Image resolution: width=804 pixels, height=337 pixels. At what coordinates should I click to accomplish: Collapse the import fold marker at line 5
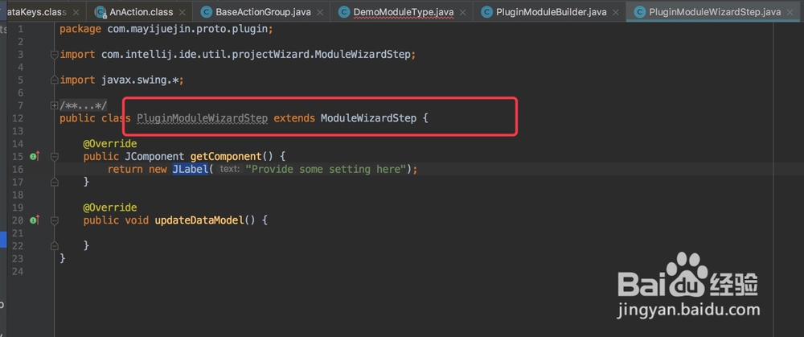[55, 80]
